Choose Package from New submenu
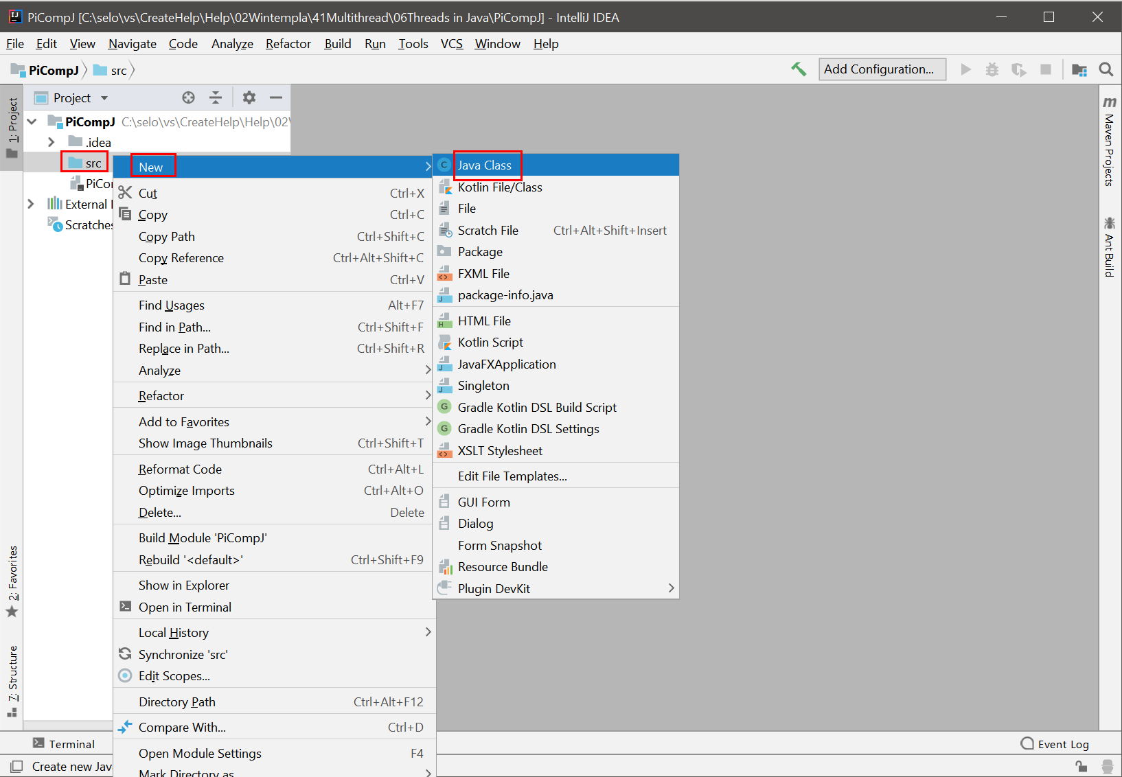The image size is (1122, 777). click(x=556, y=252)
